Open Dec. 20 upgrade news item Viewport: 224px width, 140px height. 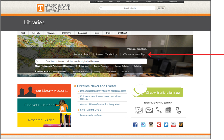coord(103,91)
